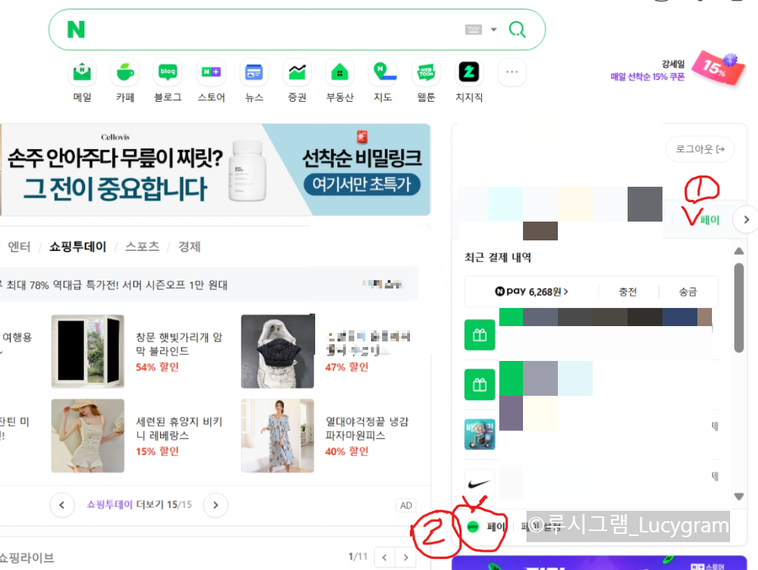Click the payment list scrollbar thumb
This screenshot has height=570, width=758.
click(738, 308)
